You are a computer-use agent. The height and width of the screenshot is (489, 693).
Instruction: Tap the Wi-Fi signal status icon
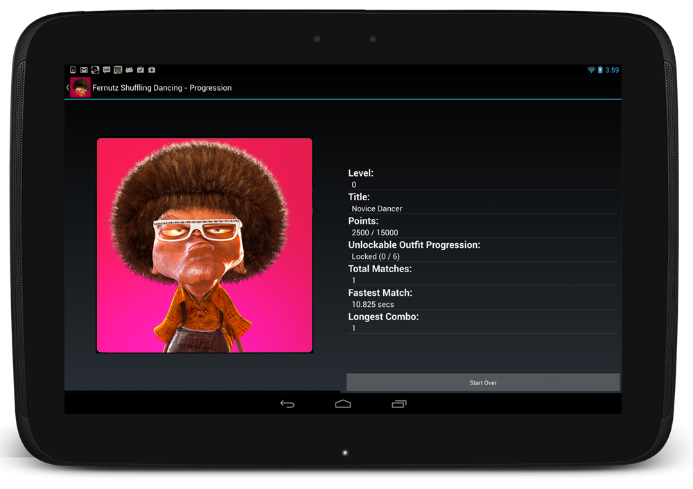coord(591,70)
